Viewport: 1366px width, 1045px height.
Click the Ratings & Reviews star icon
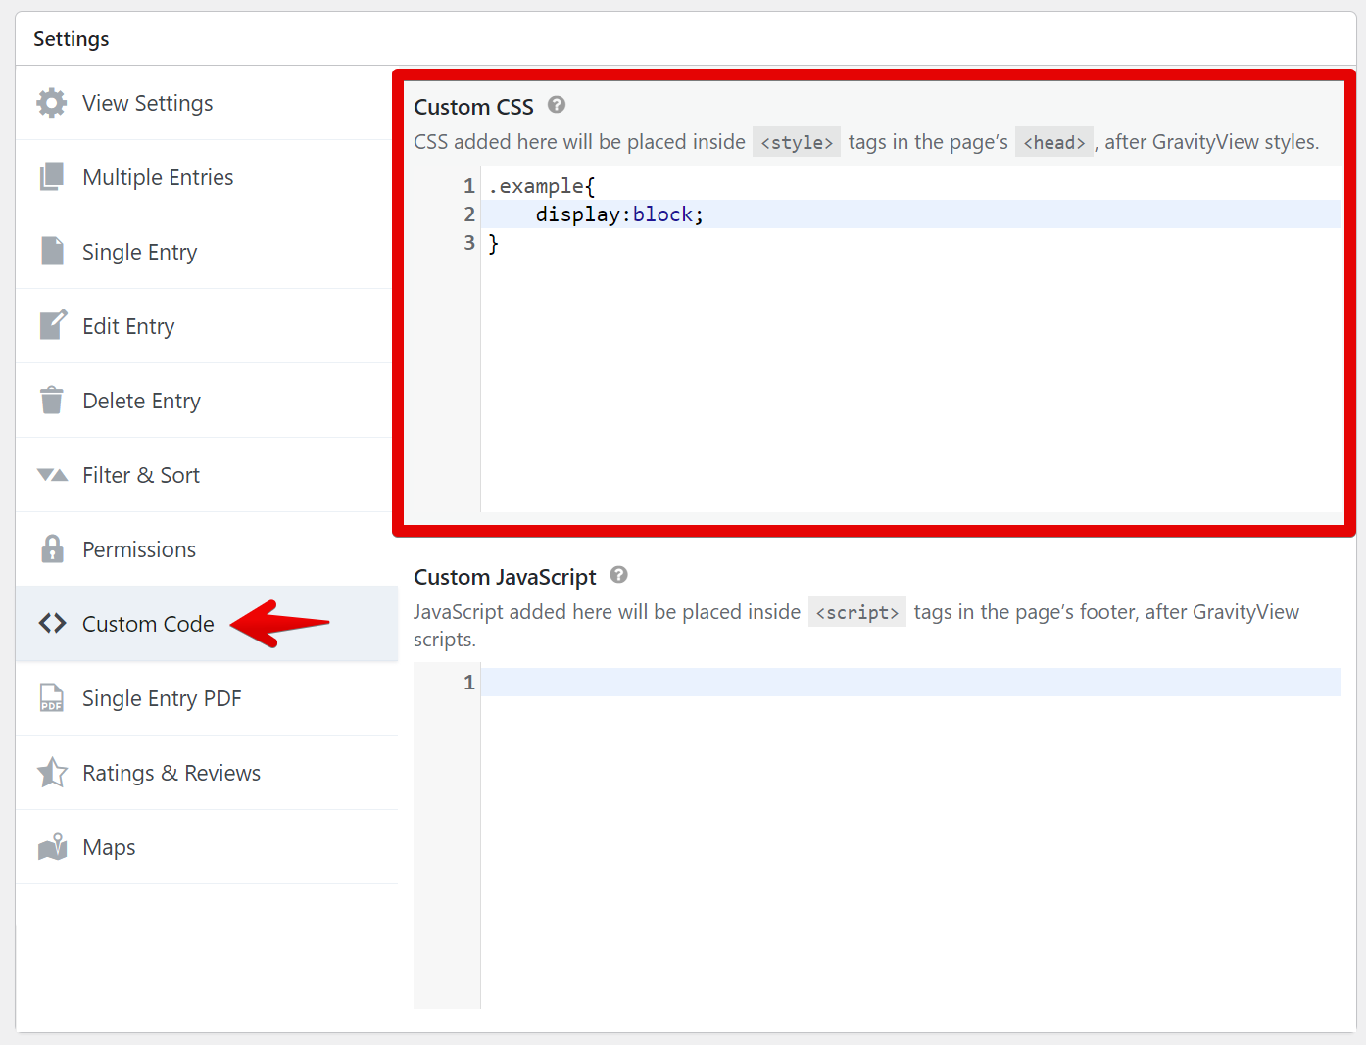coord(52,773)
